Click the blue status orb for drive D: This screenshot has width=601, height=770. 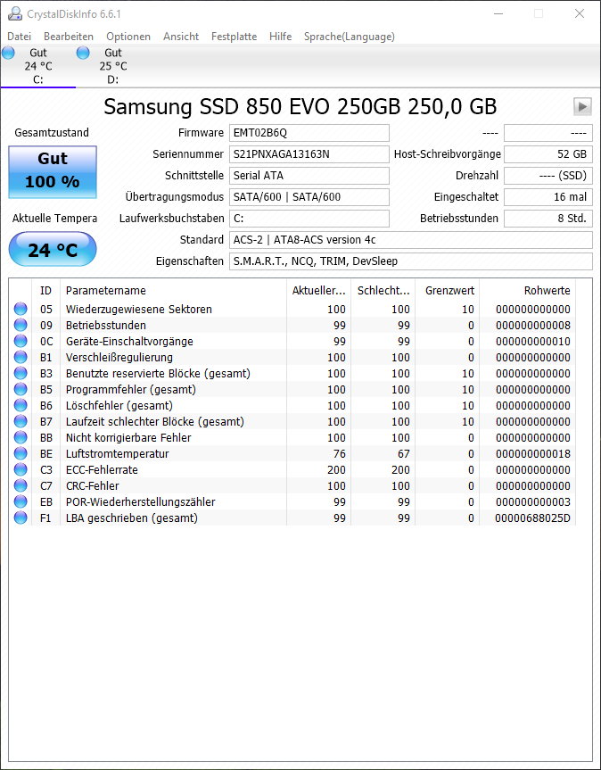tap(83, 53)
